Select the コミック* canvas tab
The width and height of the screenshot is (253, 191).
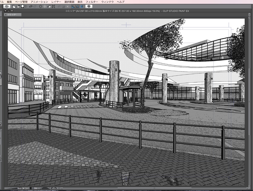pyautogui.click(x=13, y=15)
